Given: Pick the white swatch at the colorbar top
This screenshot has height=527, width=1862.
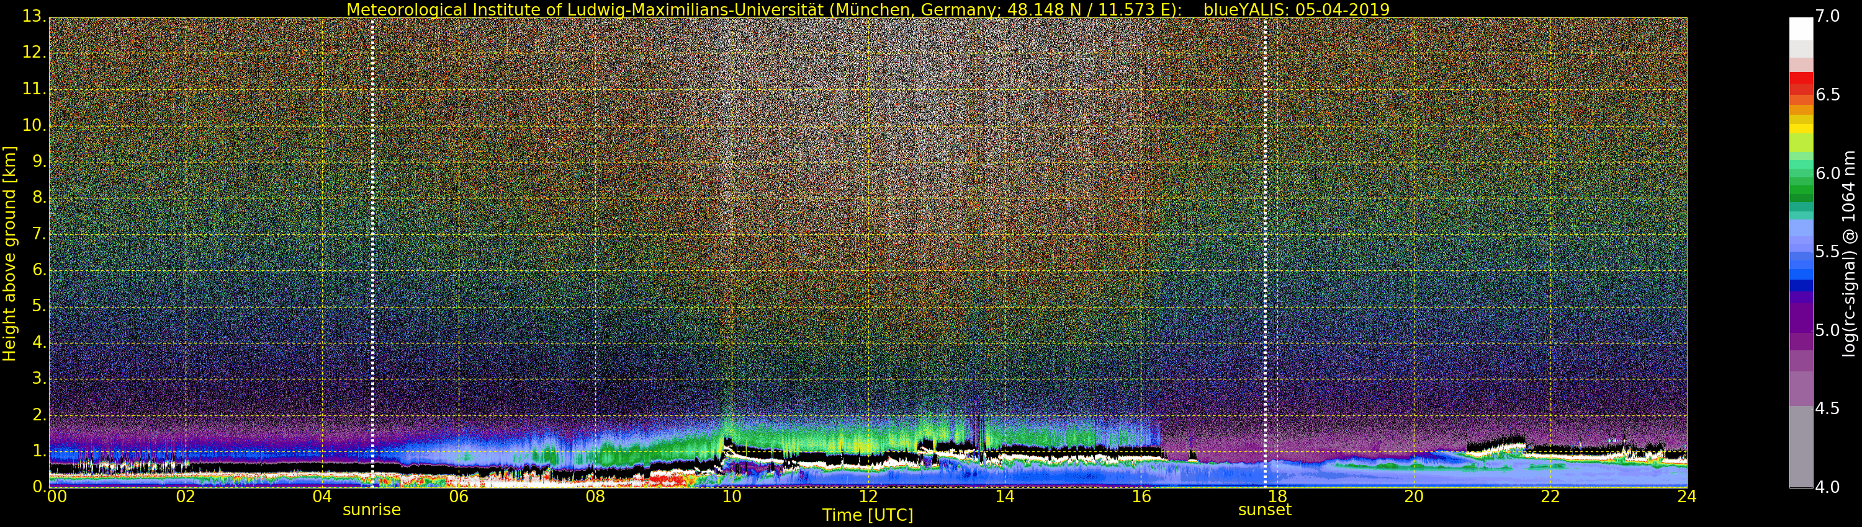Looking at the screenshot, I should coord(1801,28).
